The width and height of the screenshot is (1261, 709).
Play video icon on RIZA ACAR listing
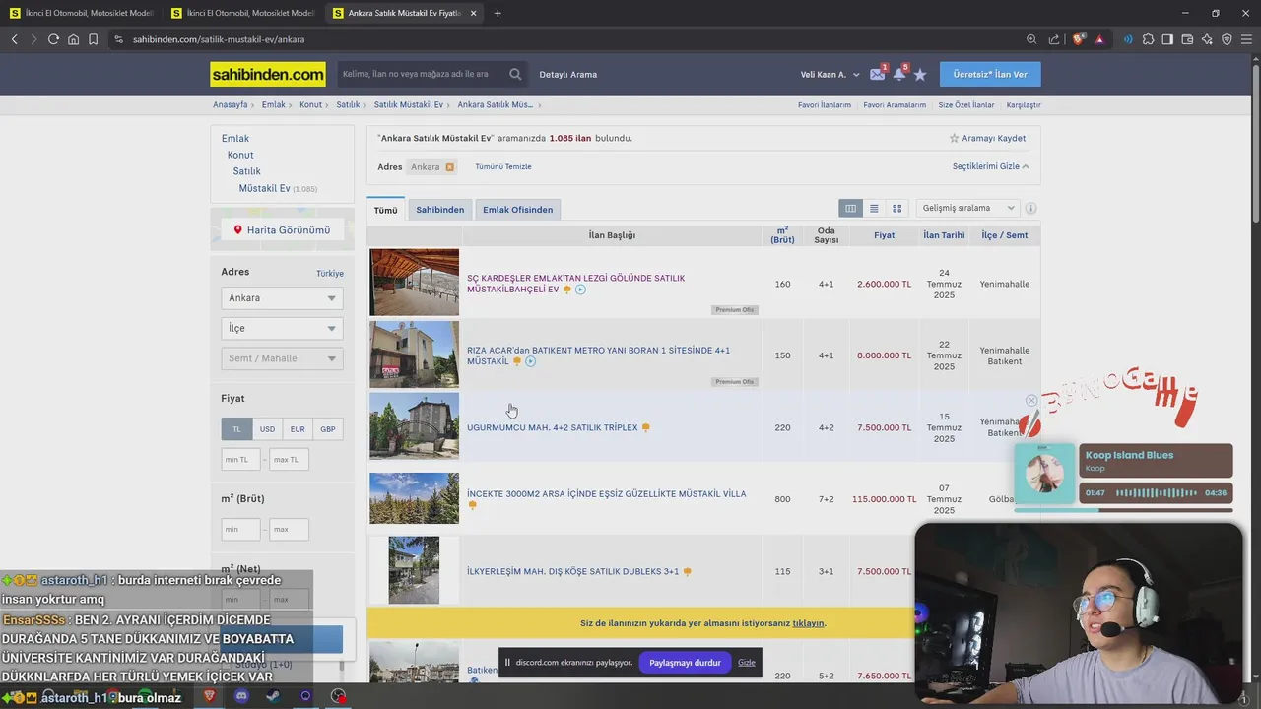click(x=530, y=361)
